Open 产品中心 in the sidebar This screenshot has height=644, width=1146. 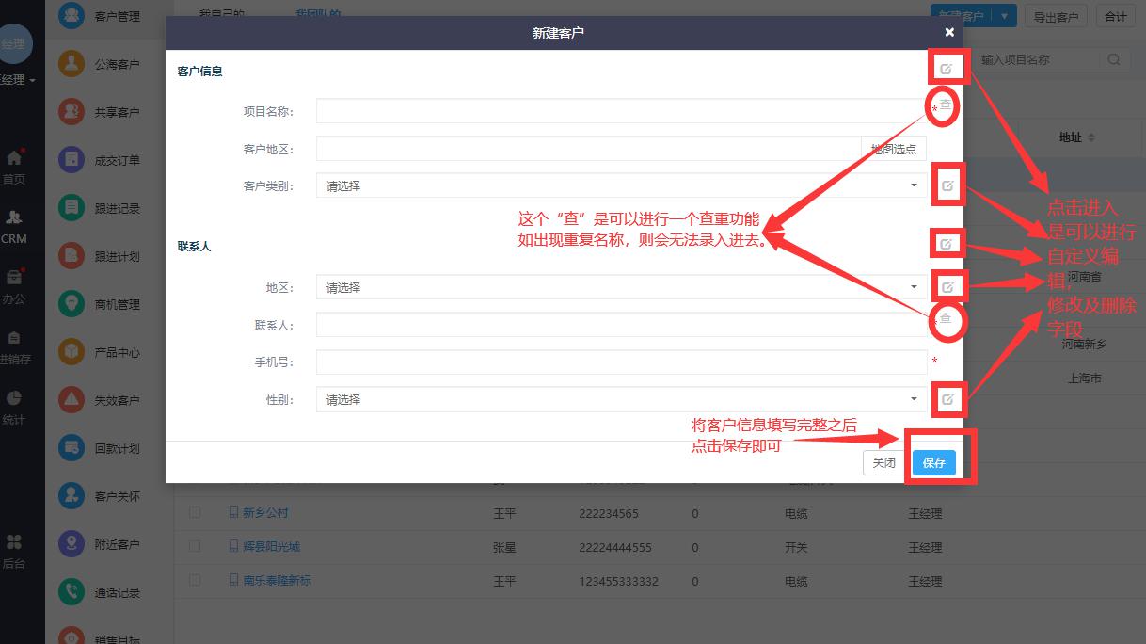[x=100, y=352]
